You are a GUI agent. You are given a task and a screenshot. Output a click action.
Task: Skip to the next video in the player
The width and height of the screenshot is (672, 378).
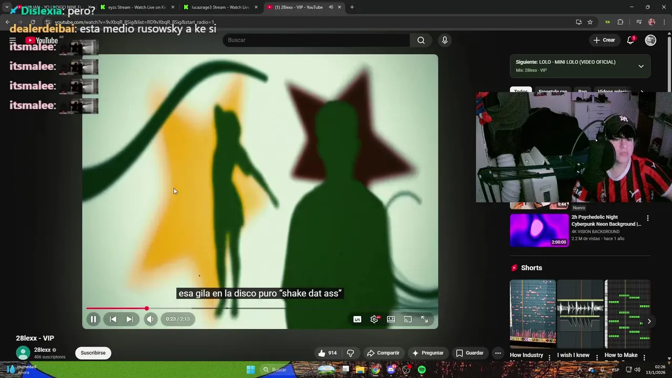[130, 319]
